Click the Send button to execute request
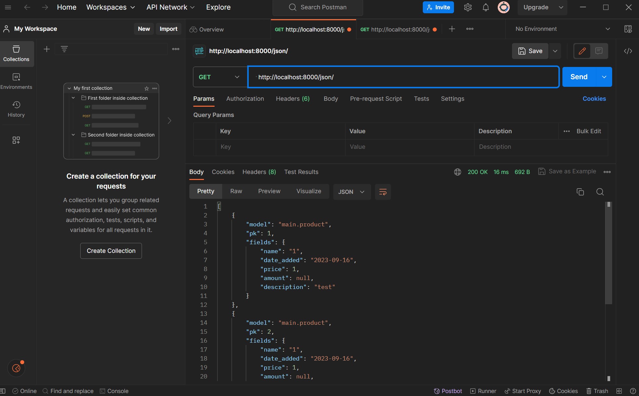The height and width of the screenshot is (396, 639). pyautogui.click(x=579, y=77)
